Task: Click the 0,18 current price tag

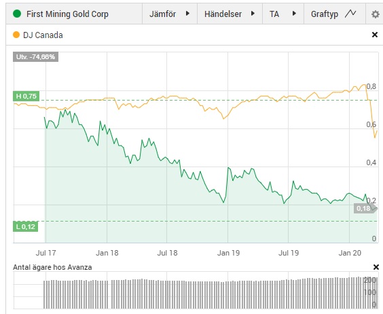Action: (365, 209)
